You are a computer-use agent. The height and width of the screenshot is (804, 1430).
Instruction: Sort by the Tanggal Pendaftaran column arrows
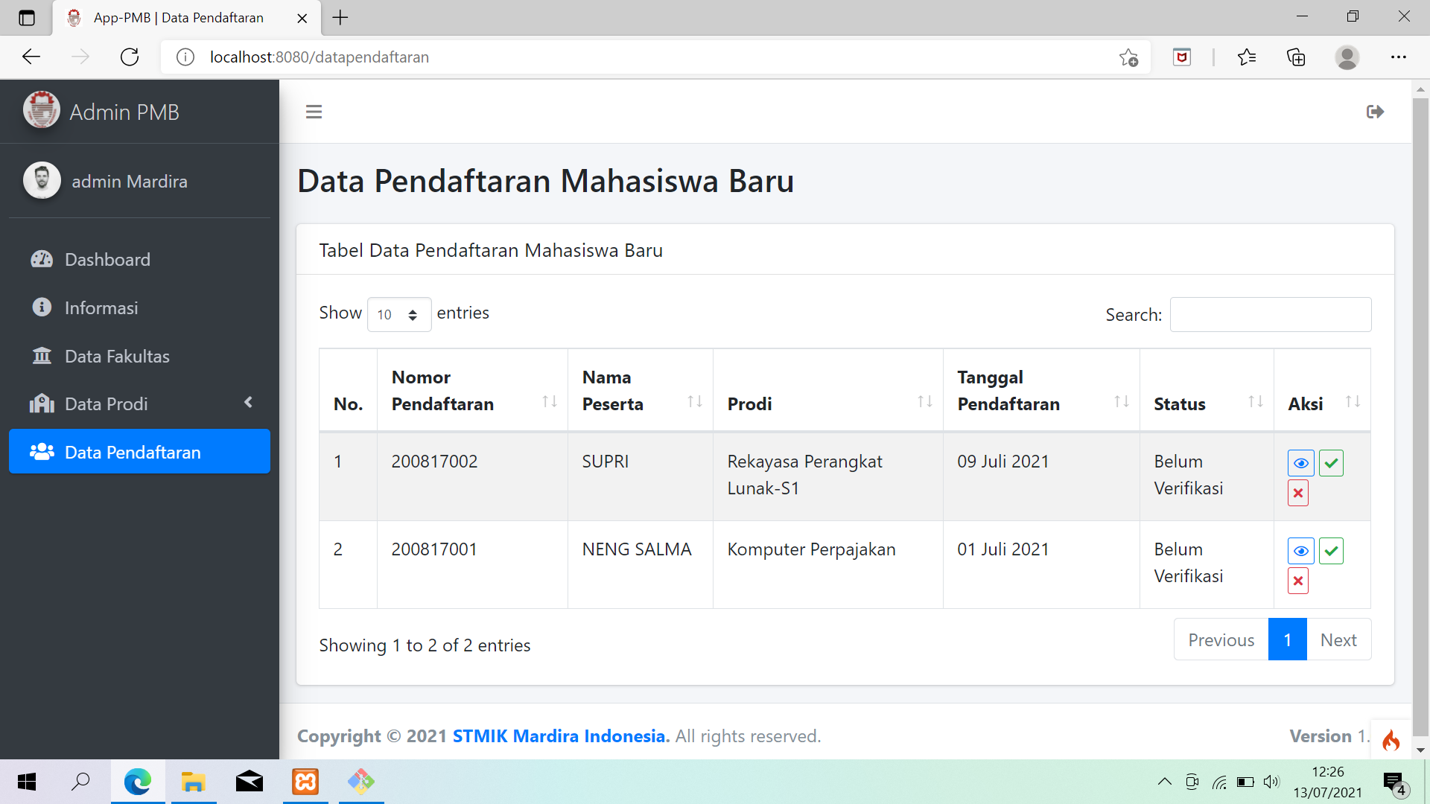pyautogui.click(x=1121, y=402)
